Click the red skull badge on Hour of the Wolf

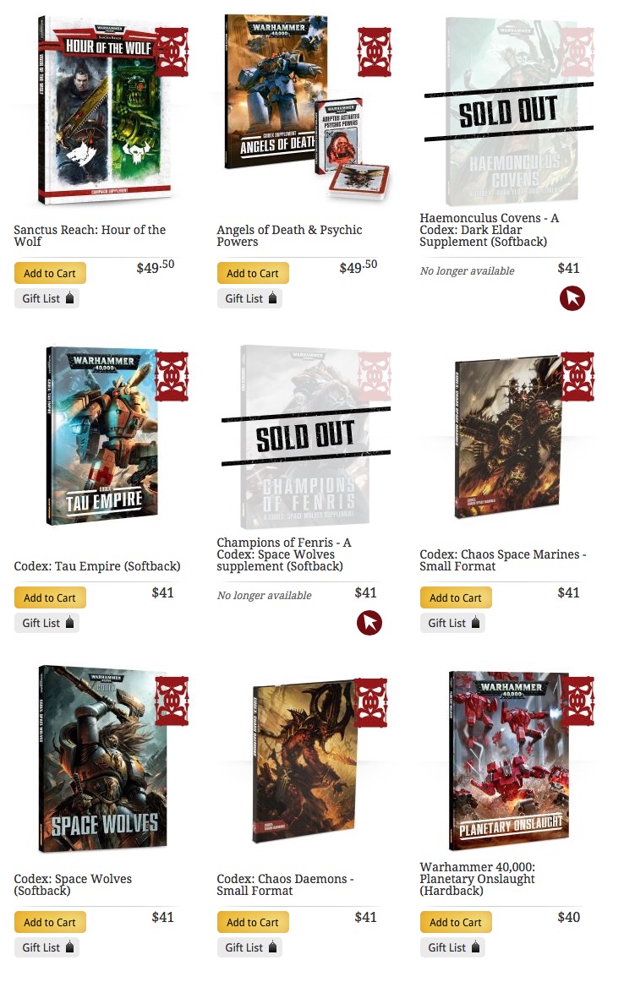(172, 52)
